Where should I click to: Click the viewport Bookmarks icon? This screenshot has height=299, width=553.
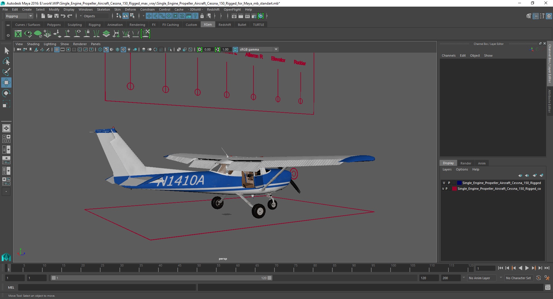point(31,49)
